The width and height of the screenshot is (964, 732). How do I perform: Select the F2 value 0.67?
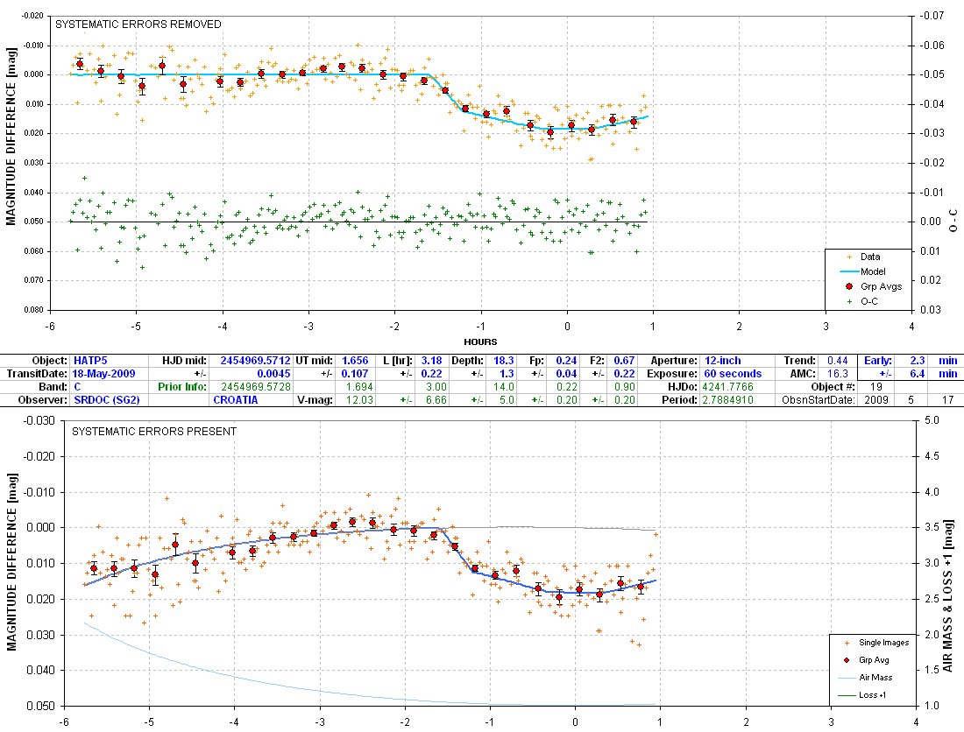tap(624, 361)
